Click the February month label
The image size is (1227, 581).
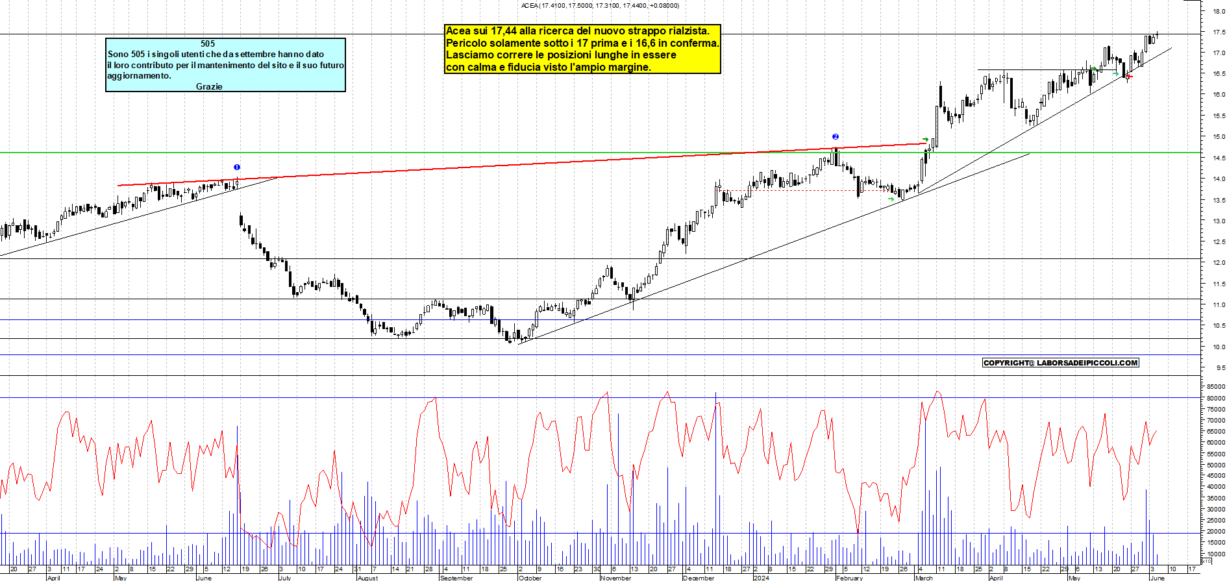point(850,578)
